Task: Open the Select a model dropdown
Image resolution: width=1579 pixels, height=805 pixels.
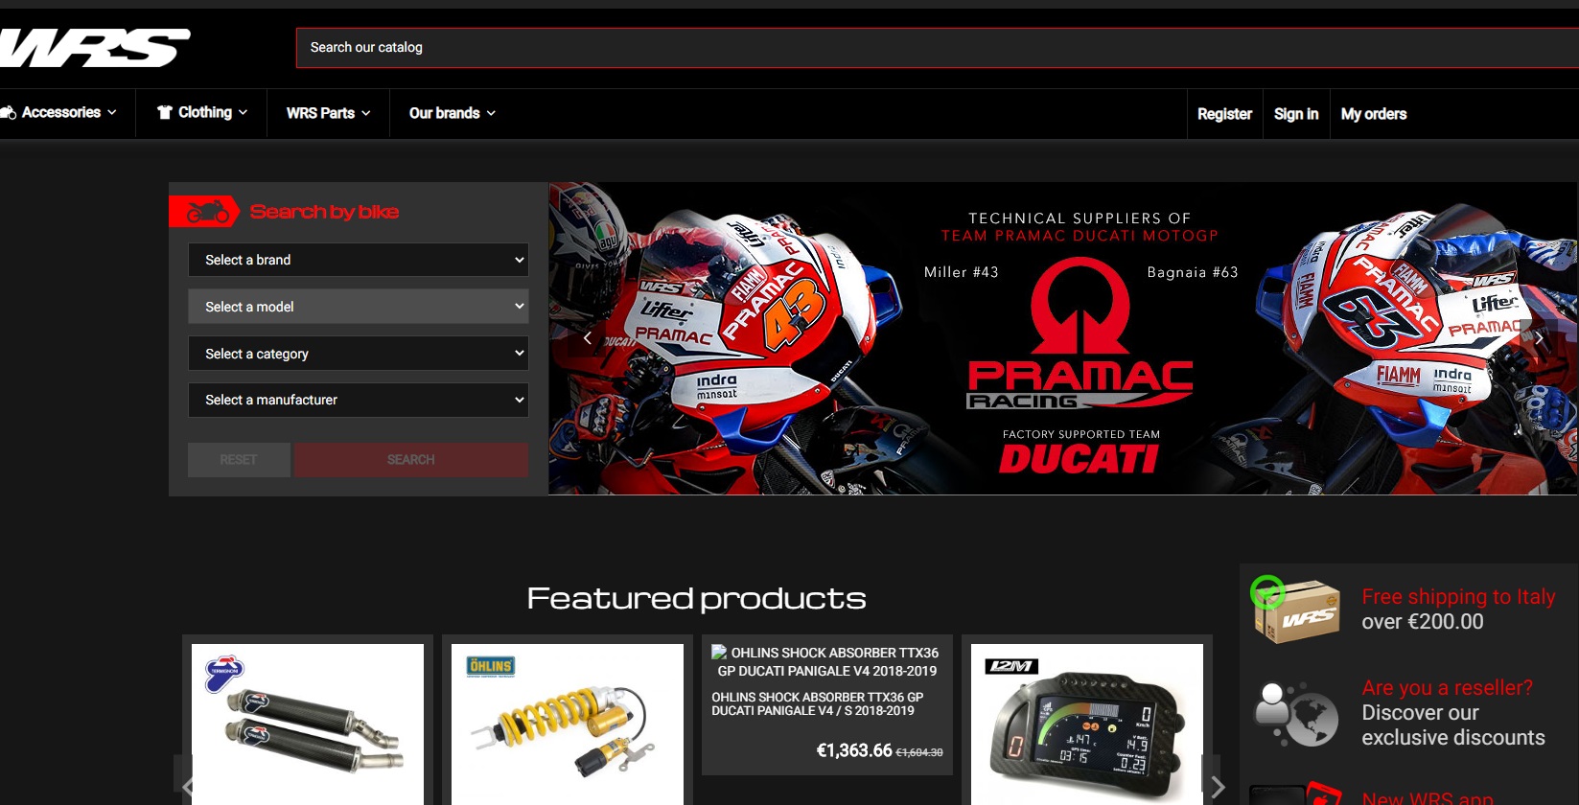Action: 359,307
